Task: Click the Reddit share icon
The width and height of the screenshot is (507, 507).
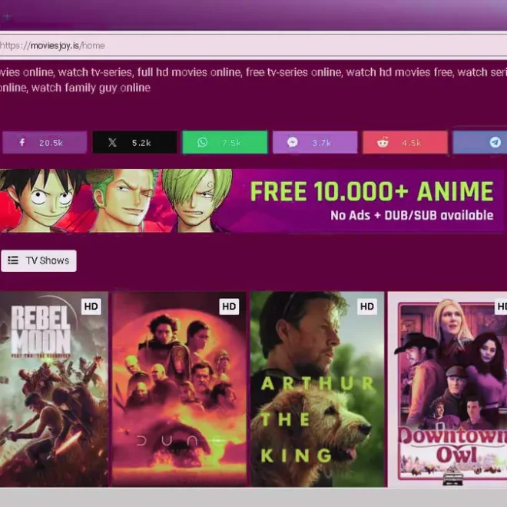Action: tap(383, 142)
